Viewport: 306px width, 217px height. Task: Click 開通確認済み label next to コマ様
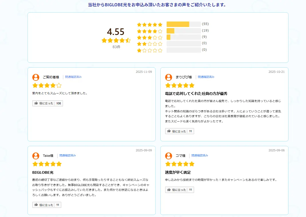(200, 156)
